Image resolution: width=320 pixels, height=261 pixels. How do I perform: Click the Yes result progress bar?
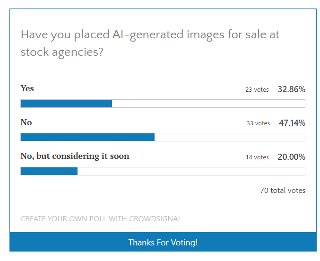(163, 104)
